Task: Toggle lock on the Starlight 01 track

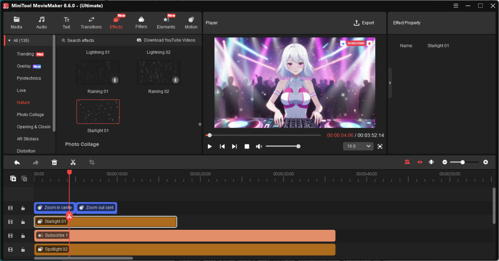Action: (23, 222)
